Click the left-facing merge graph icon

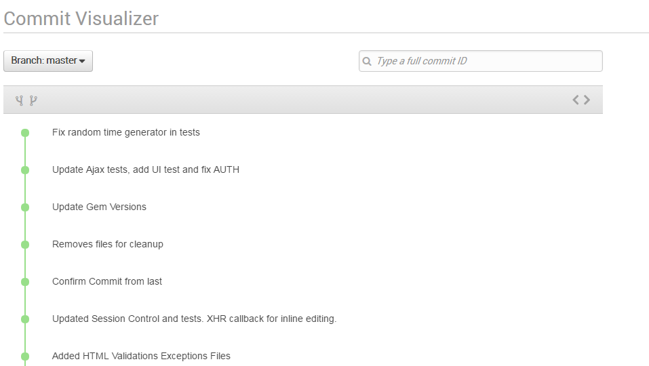tap(19, 100)
